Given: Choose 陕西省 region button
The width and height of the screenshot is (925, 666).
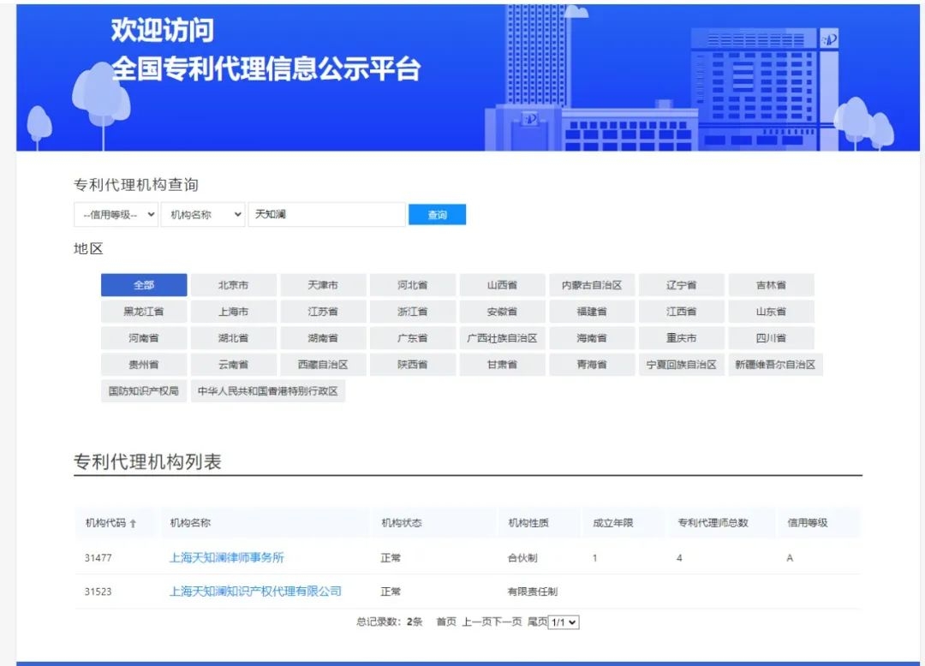Looking at the screenshot, I should point(413,364).
